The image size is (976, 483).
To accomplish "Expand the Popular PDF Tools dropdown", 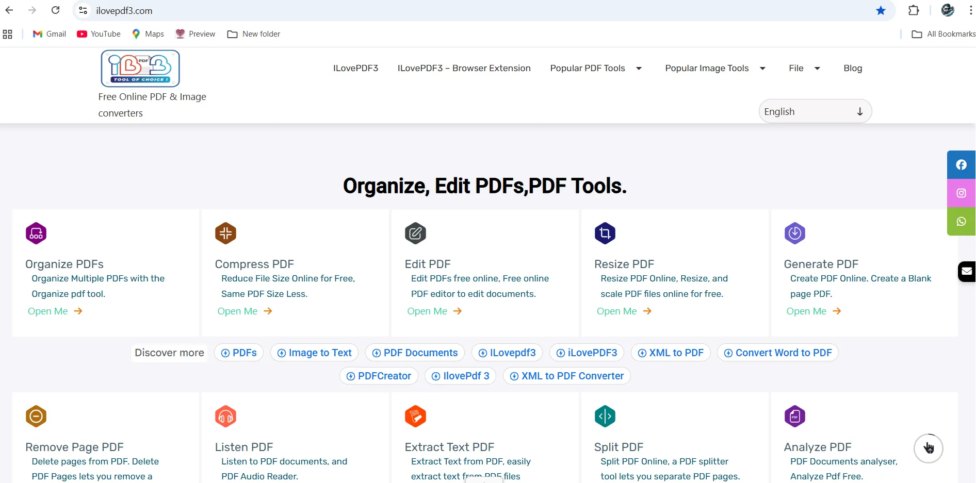I will click(596, 68).
